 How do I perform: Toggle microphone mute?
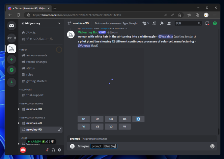pos(47,150)
